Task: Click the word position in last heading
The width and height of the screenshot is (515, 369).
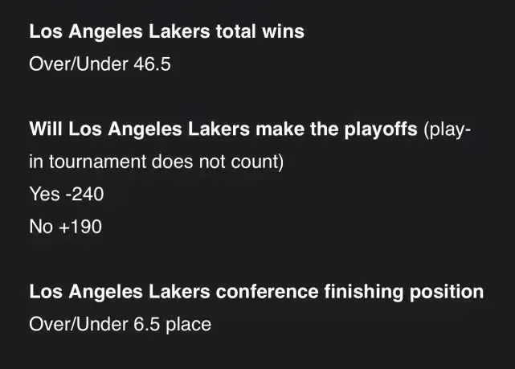Action: pos(447,293)
